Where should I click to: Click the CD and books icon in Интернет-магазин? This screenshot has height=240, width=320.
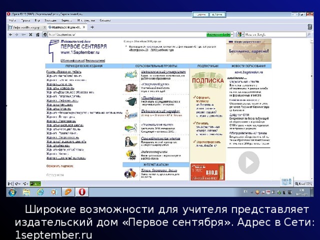click(131, 173)
